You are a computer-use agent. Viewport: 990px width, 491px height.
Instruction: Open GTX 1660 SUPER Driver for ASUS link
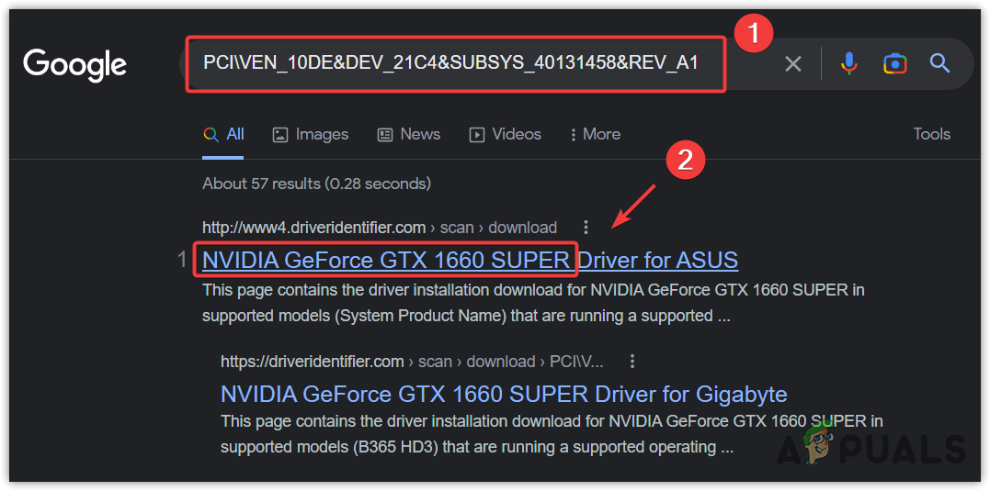click(470, 261)
